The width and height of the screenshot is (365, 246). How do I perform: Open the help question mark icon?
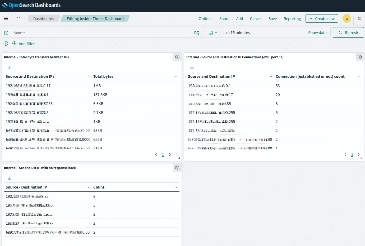tap(360, 18)
